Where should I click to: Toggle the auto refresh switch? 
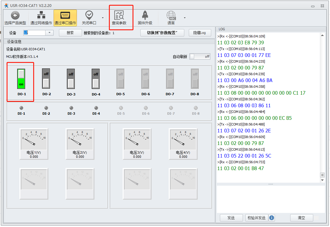200,56
